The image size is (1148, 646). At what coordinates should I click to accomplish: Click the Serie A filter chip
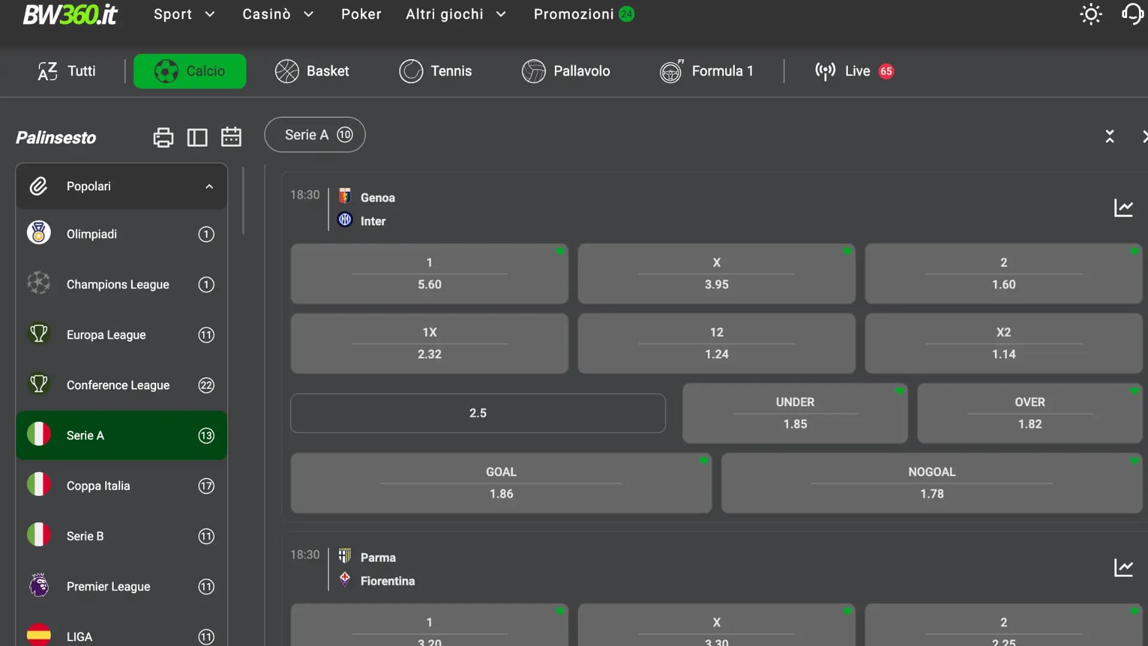tap(315, 135)
